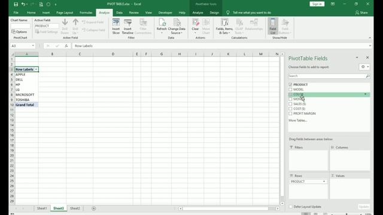Check the COLOR field checkbox

click(x=290, y=94)
